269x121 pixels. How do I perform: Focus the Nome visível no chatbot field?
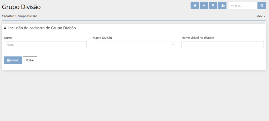pos(223,45)
